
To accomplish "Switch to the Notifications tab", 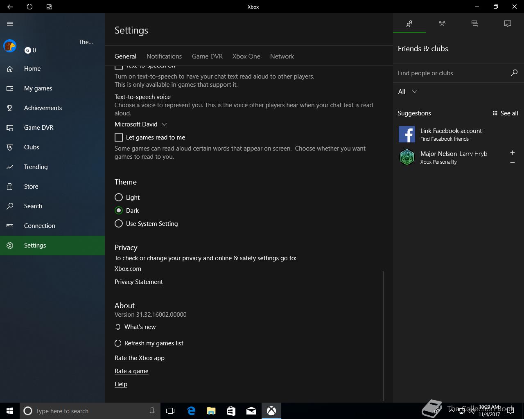I will pyautogui.click(x=164, y=56).
